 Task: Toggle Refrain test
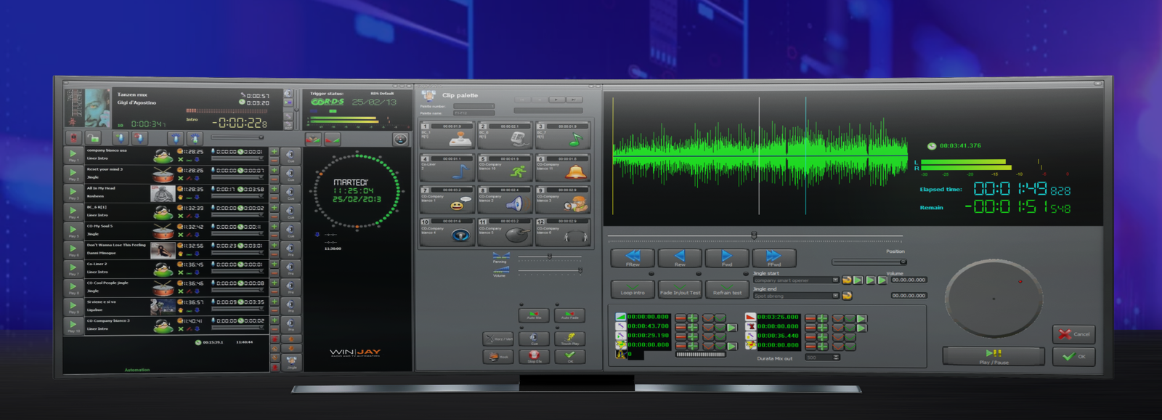(x=727, y=289)
